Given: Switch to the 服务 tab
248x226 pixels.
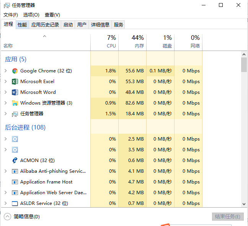Looking at the screenshot, I should (118, 25).
